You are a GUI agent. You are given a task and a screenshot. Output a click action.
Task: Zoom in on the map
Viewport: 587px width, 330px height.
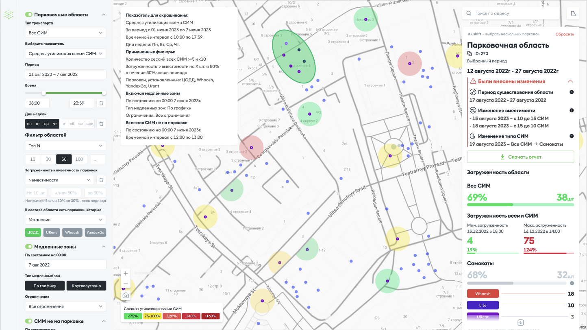click(x=126, y=273)
